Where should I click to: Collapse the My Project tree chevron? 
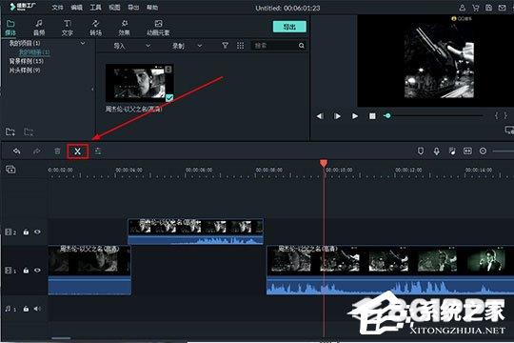pos(83,43)
